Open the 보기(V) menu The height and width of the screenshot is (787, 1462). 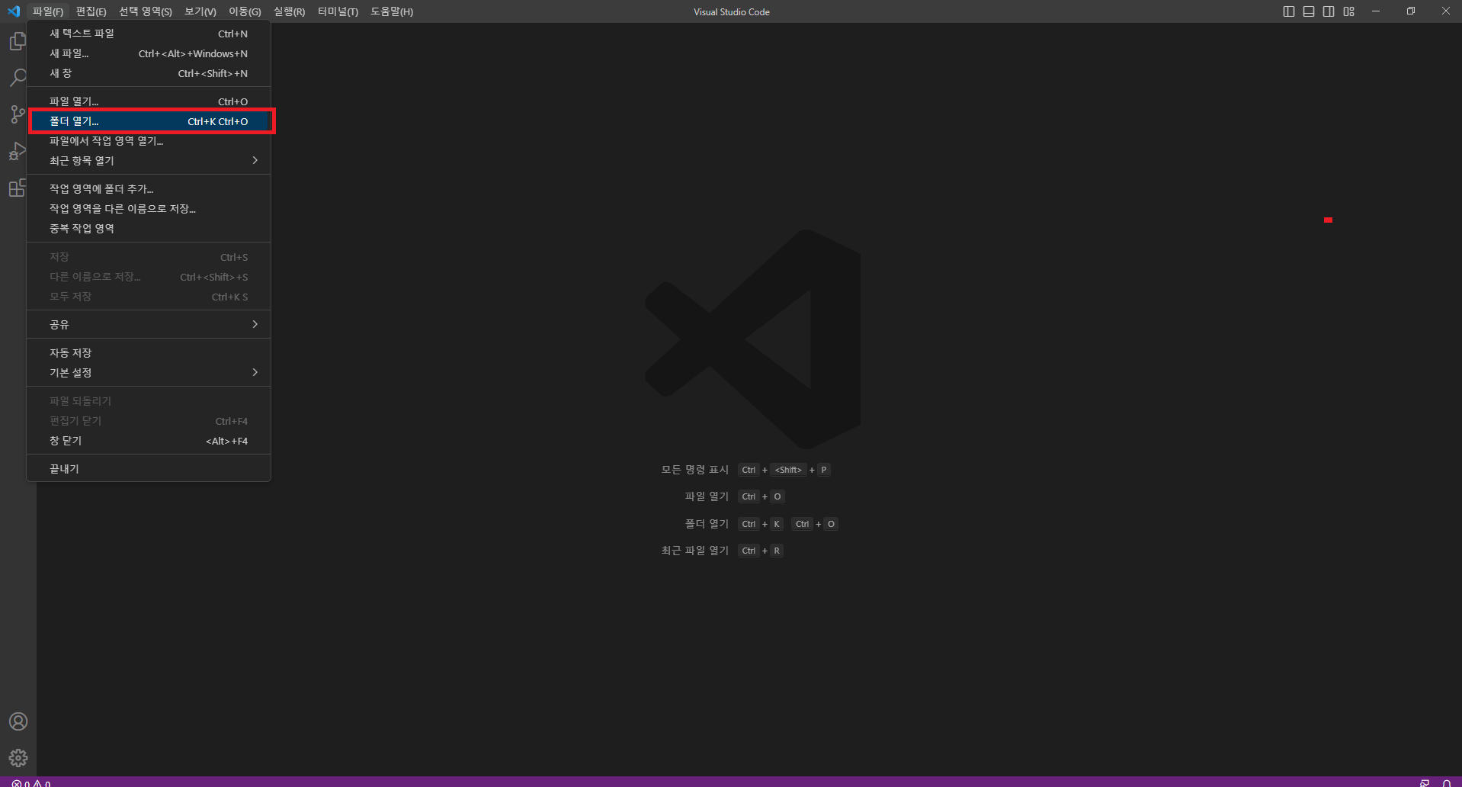coord(200,11)
